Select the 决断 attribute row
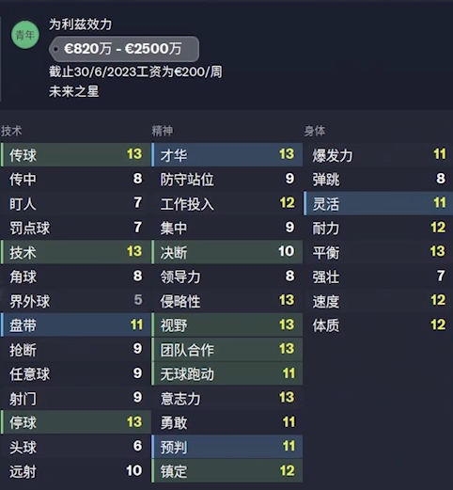The image size is (453, 490). (x=227, y=252)
